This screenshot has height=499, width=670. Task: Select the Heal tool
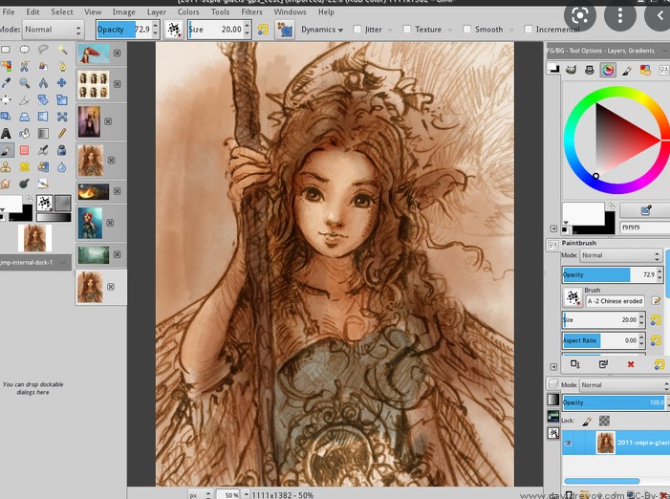pyautogui.click(x=24, y=166)
